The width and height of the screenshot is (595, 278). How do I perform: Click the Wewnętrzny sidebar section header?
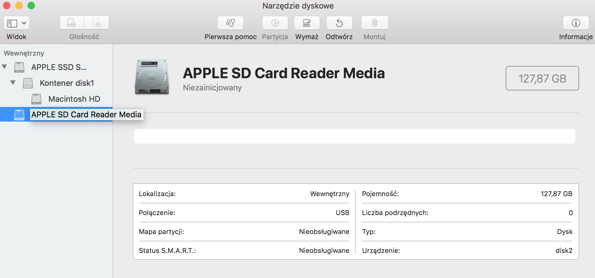point(24,53)
